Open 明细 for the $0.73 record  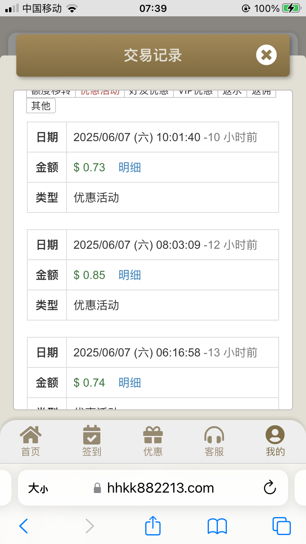(130, 168)
